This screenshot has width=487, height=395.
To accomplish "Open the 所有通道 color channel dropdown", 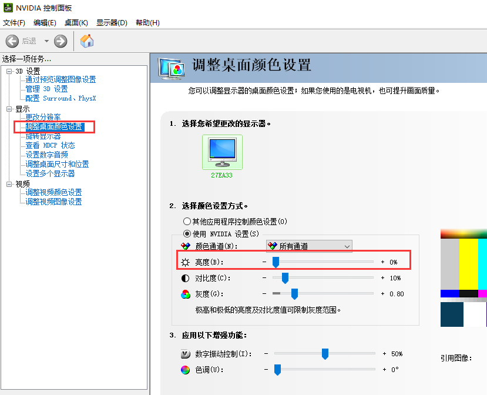I will (309, 246).
